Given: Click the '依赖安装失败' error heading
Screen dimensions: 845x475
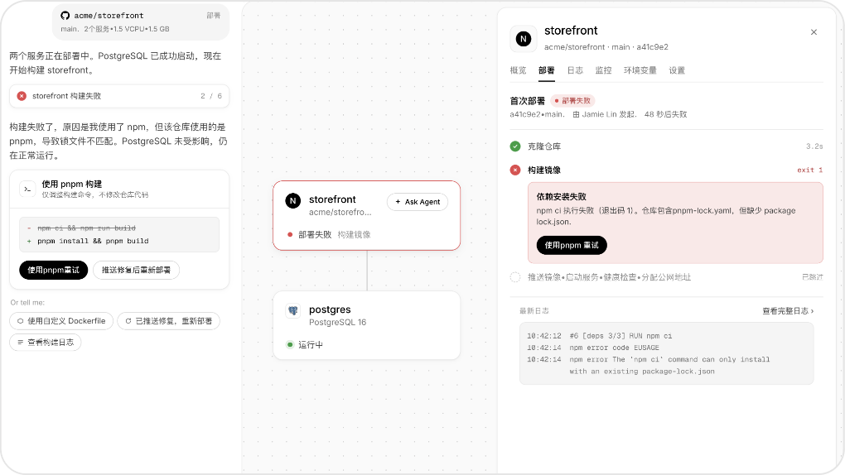Looking at the screenshot, I should [561, 197].
